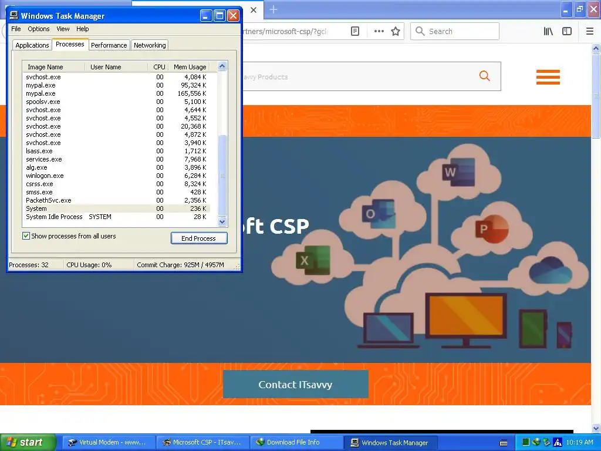Click the Word icon in the cloud graphic
The width and height of the screenshot is (601, 451).
point(458,172)
